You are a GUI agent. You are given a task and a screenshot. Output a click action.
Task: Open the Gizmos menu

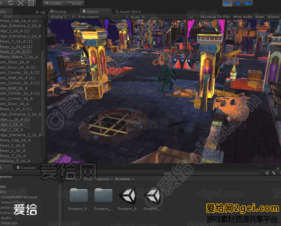tap(273, 17)
